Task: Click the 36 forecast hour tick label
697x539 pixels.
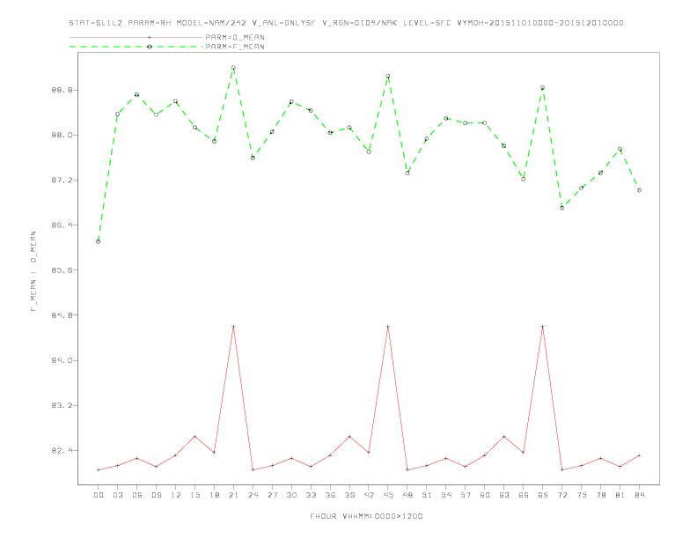Action: pos(330,495)
